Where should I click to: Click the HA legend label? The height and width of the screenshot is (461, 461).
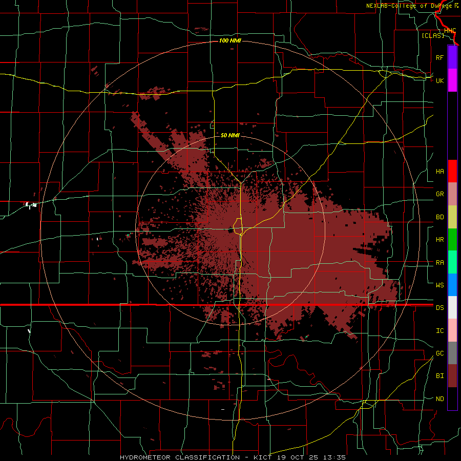coord(439,172)
